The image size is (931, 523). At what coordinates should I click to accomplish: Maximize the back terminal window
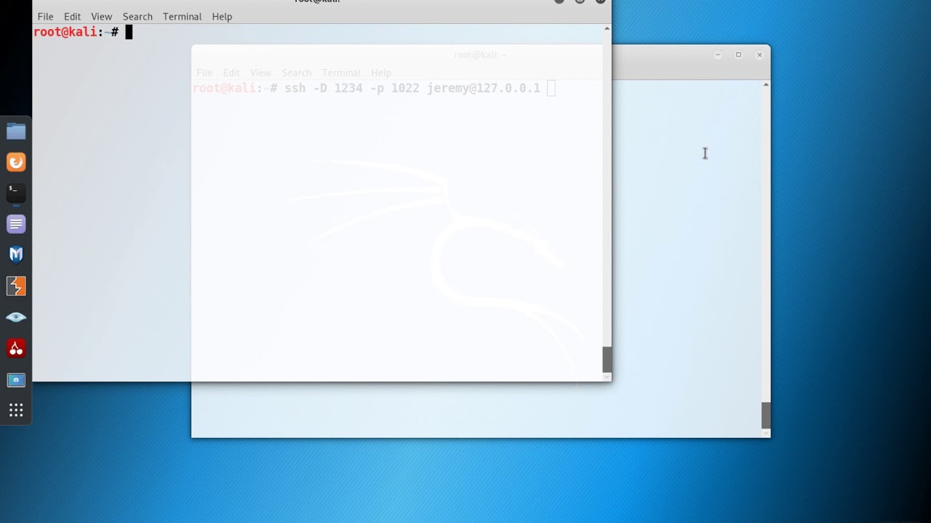click(x=738, y=54)
